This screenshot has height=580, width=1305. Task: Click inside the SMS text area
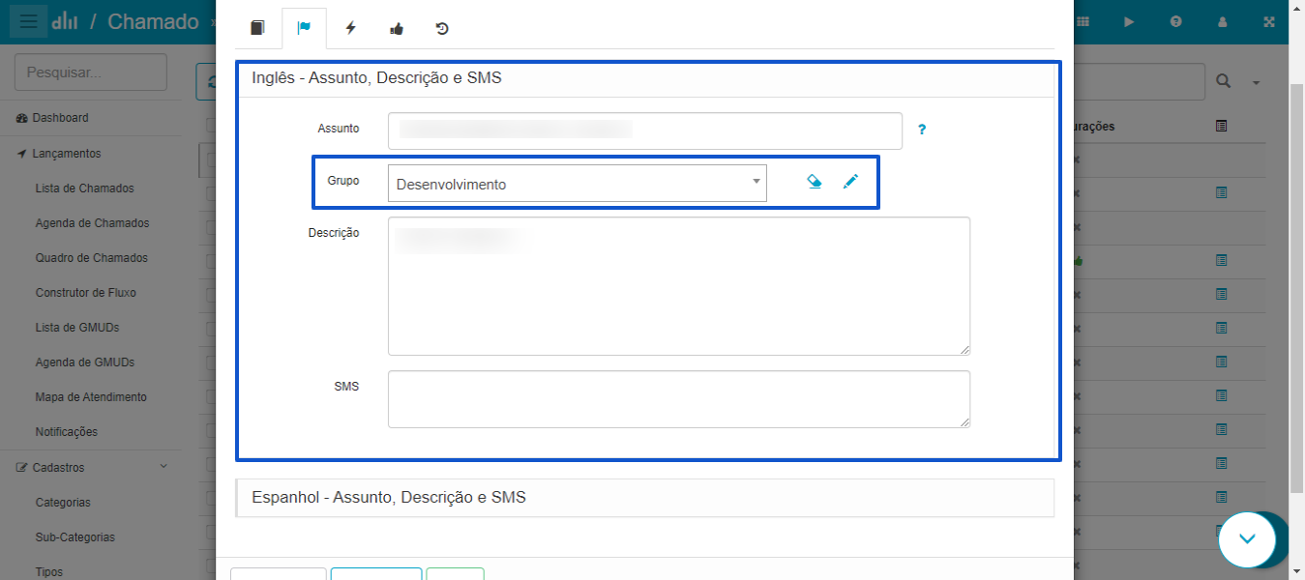pos(679,399)
